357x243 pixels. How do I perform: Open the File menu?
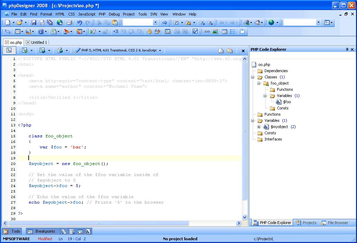[14, 14]
